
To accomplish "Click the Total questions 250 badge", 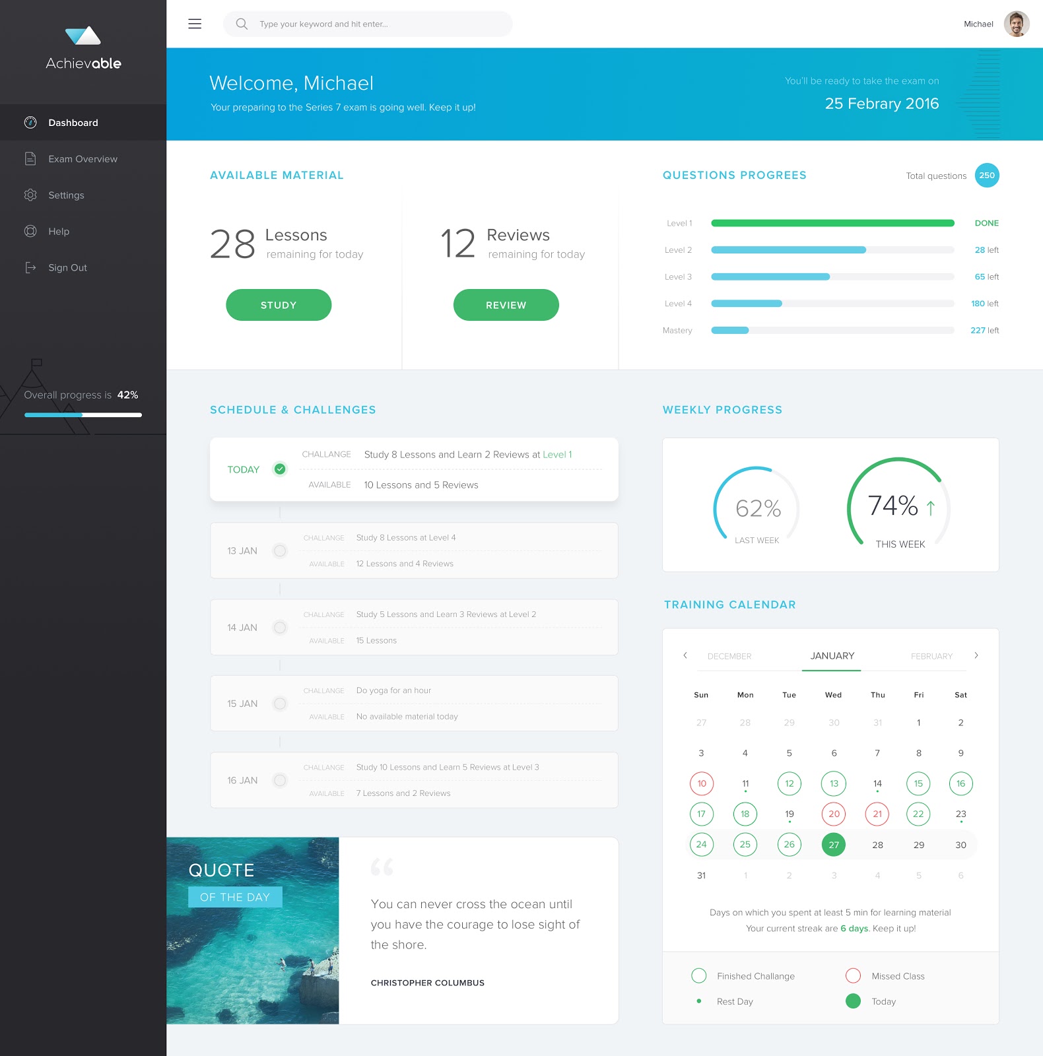I will pyautogui.click(x=987, y=175).
